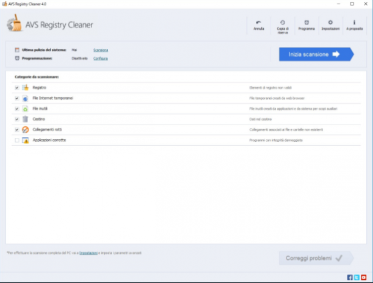The height and width of the screenshot is (283, 373).
Task: Uncheck the Registro checkbox
Action: (x=17, y=88)
